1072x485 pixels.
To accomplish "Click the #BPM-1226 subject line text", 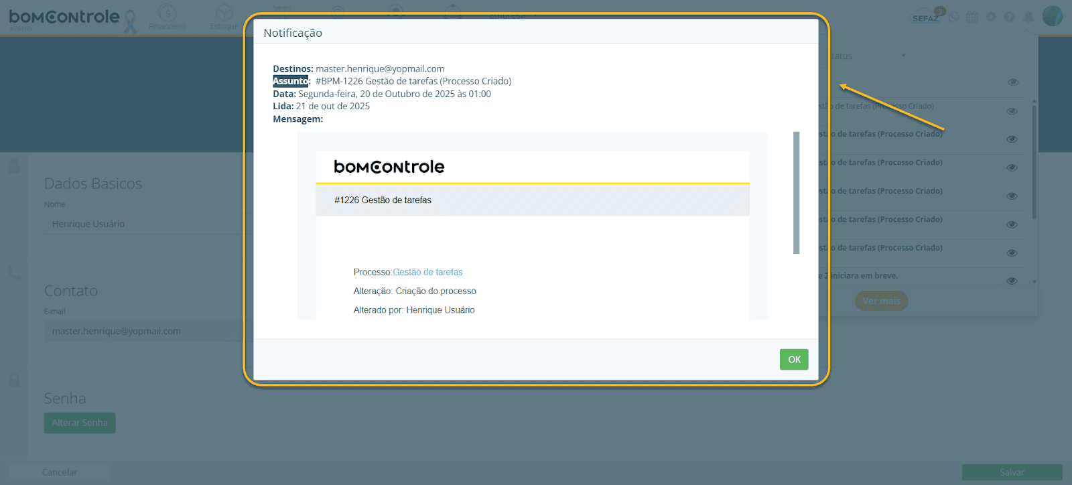I will (413, 81).
